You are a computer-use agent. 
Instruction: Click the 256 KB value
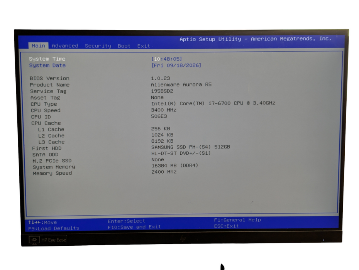coord(161,128)
